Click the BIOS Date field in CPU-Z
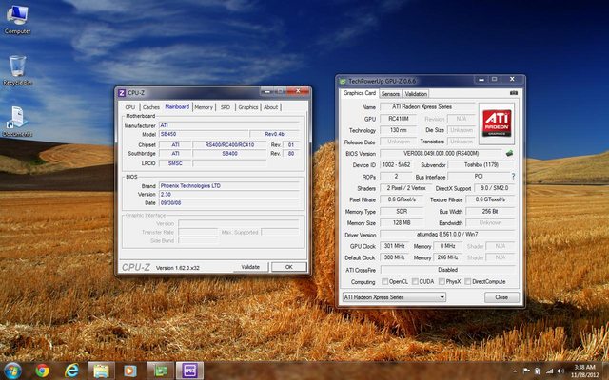 click(x=229, y=202)
